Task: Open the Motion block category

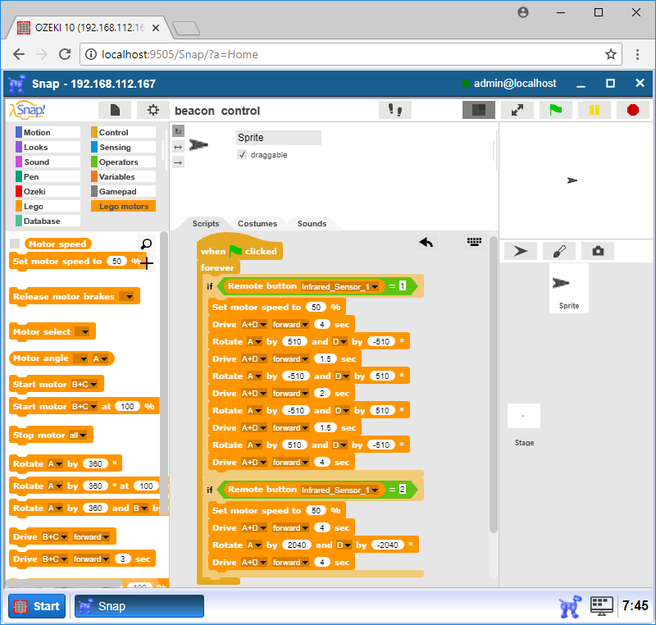Action: click(x=48, y=132)
